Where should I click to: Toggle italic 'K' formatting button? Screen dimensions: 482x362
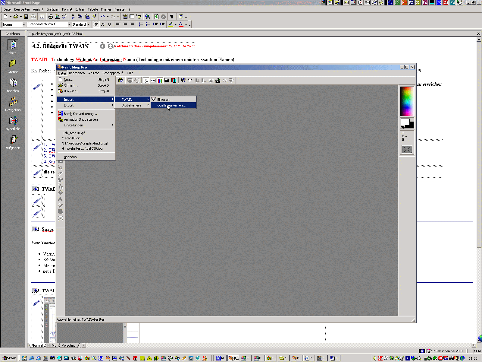tap(103, 24)
